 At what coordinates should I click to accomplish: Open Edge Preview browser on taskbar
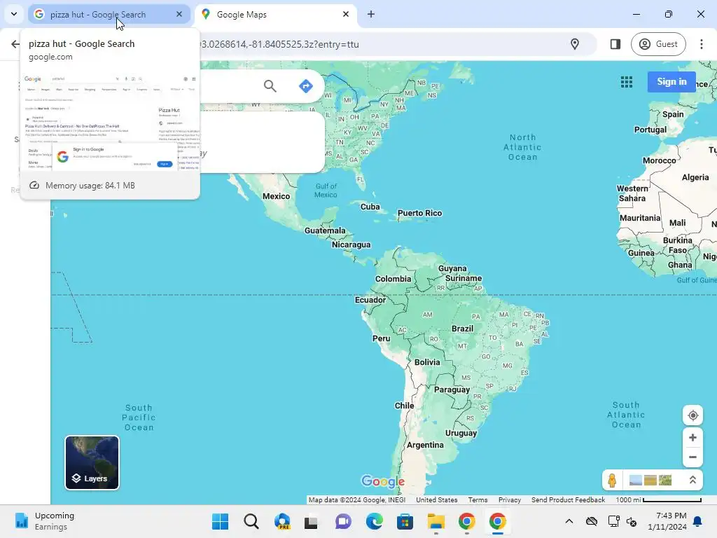[282, 521]
